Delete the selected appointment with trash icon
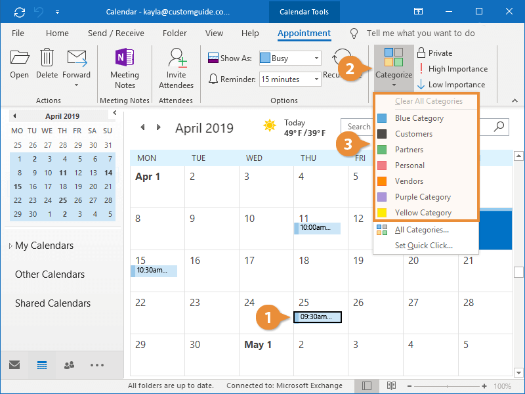 [47, 57]
